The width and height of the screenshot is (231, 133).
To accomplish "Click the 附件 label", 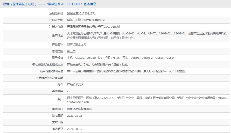I will click(60, 84).
